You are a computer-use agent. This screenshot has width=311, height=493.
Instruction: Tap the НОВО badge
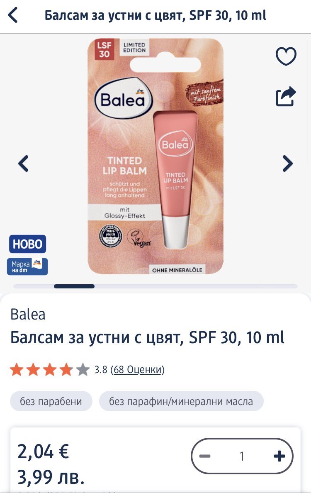(28, 244)
